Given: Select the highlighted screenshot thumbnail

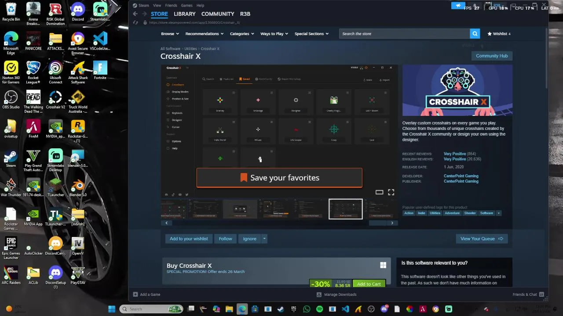Looking at the screenshot, I should pyautogui.click(x=346, y=209).
